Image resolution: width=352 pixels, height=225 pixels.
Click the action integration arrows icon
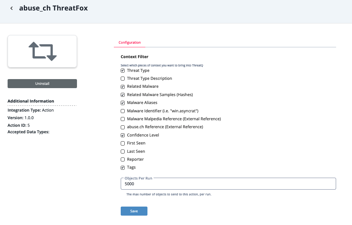42,51
